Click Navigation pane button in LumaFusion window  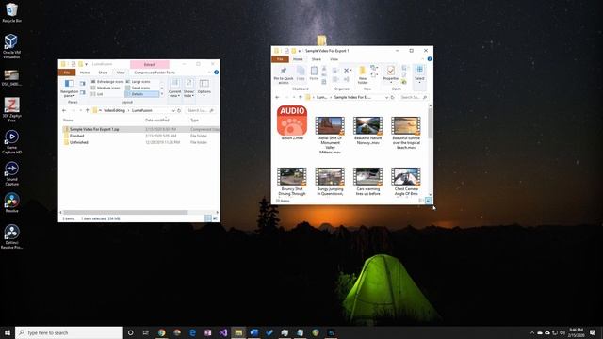(x=69, y=89)
